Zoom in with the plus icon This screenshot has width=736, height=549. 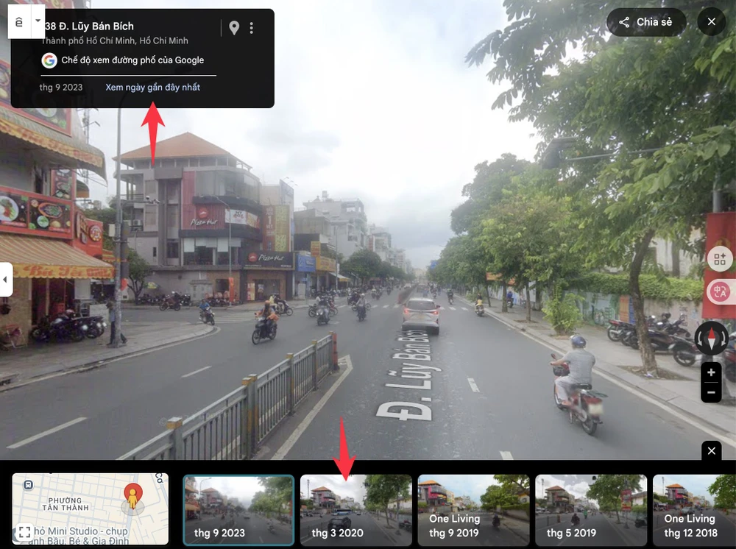710,372
